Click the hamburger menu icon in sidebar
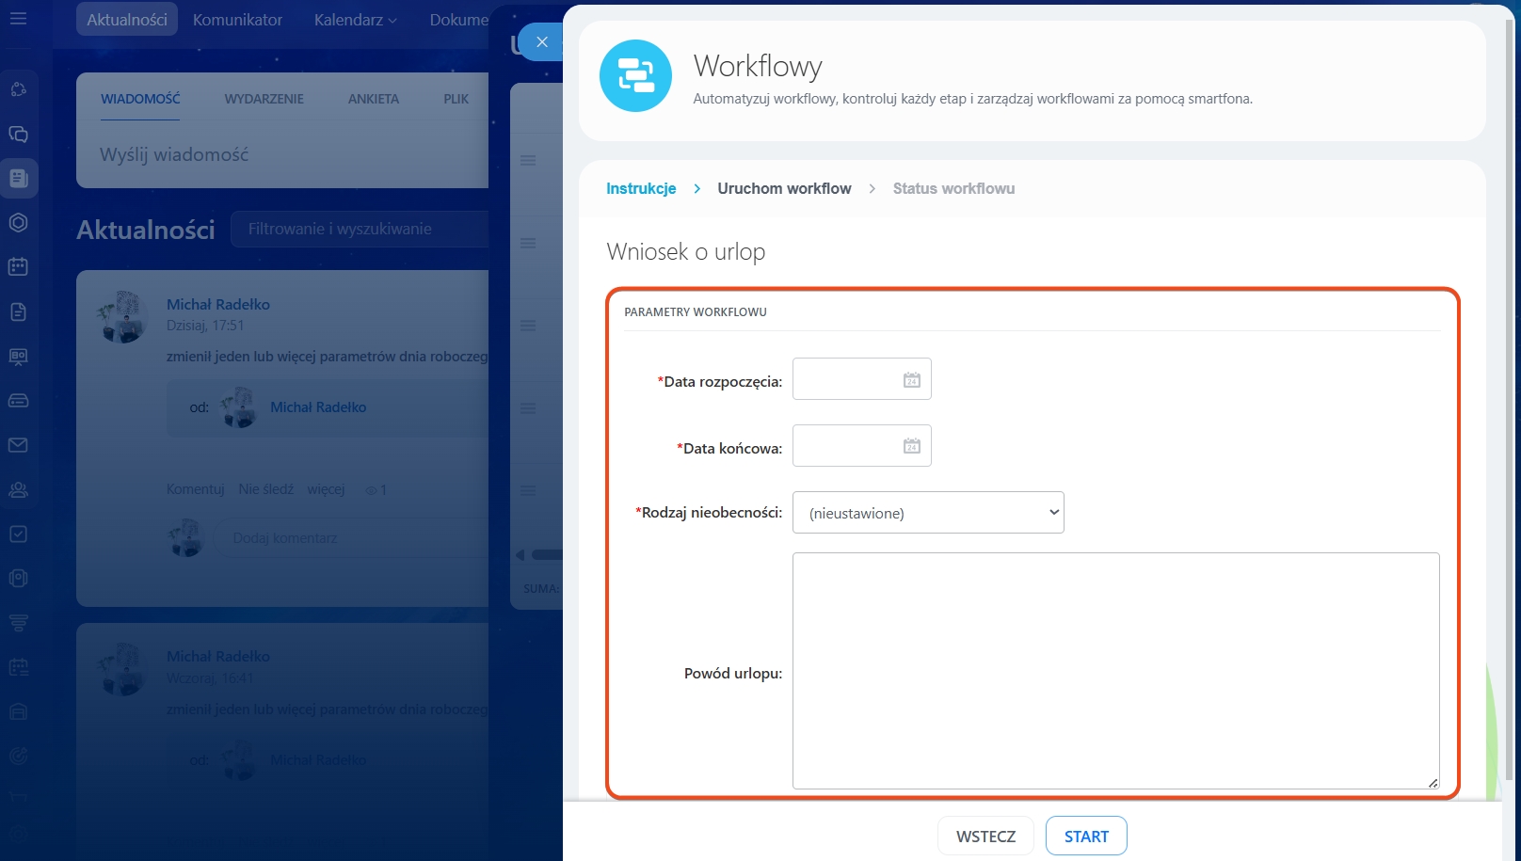 pyautogui.click(x=18, y=18)
